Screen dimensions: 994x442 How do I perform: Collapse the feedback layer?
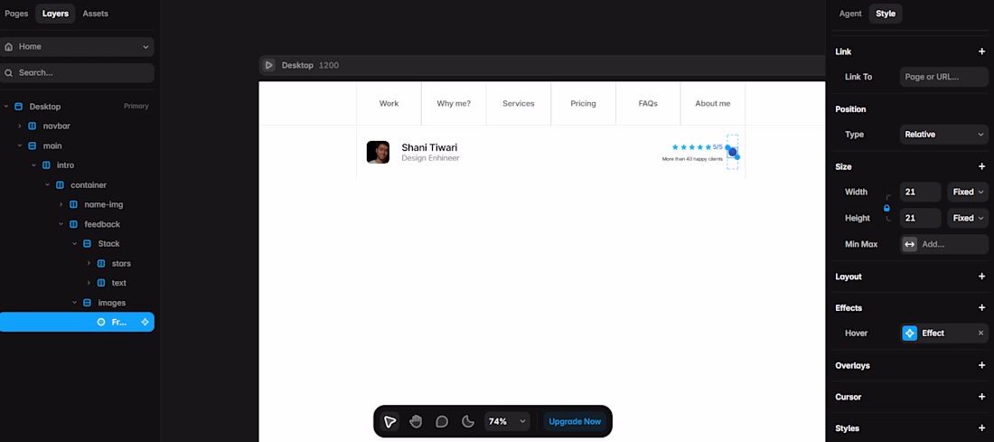coord(61,224)
